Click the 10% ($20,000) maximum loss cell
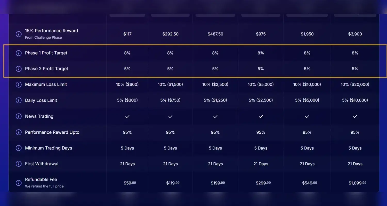The image size is (387, 206). pyautogui.click(x=355, y=84)
